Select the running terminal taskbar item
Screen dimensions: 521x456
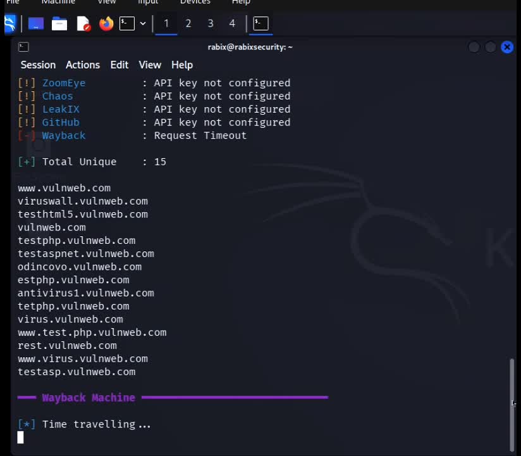261,23
